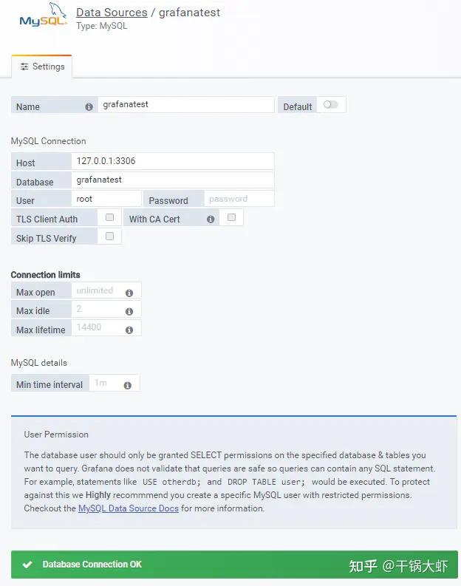This screenshot has width=461, height=586.
Task: Go to the Data Sources breadcrumb link
Action: (112, 13)
